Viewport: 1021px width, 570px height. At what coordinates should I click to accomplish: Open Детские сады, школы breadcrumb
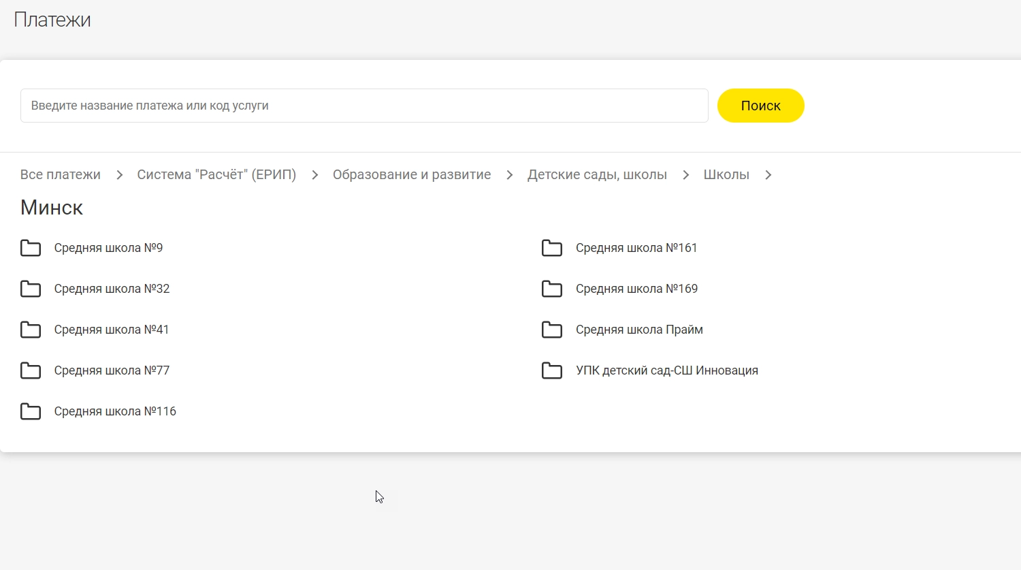click(597, 174)
